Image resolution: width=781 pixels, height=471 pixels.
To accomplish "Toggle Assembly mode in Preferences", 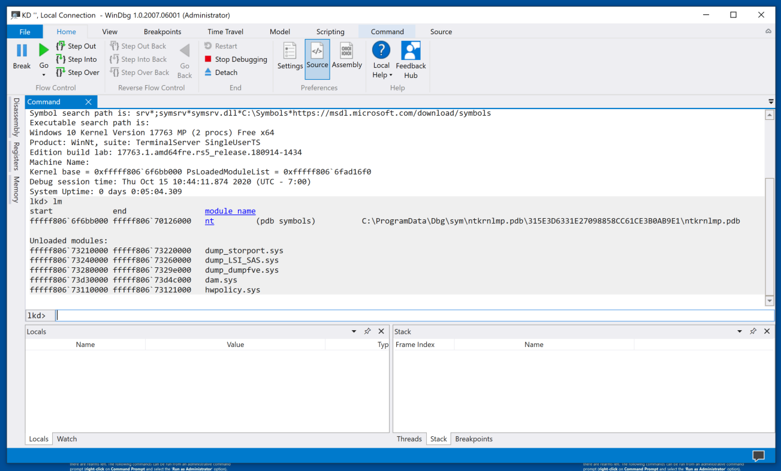I will pos(346,55).
